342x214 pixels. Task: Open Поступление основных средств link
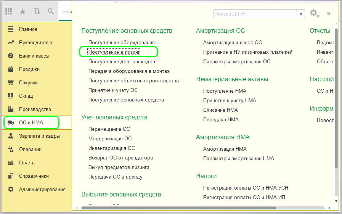tap(126, 100)
